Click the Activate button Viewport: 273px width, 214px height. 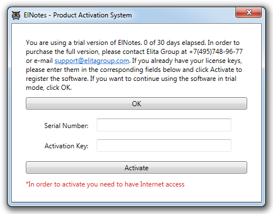point(136,167)
